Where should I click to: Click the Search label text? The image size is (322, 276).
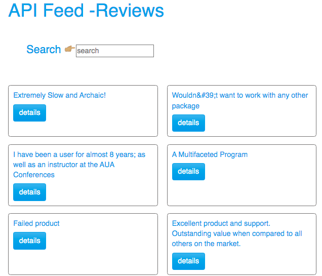44,49
